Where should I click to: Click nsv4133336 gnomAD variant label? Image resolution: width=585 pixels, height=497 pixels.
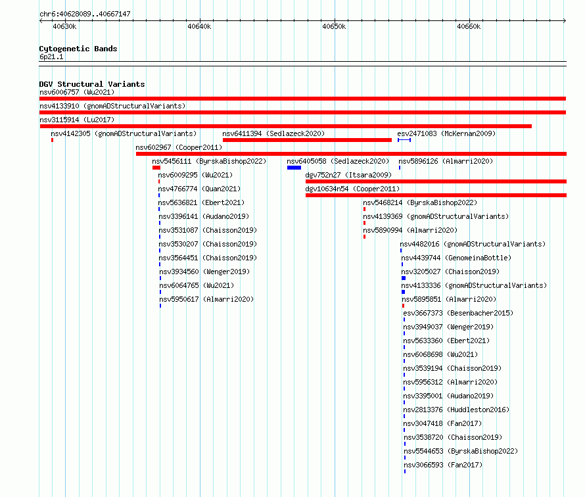[x=474, y=285]
